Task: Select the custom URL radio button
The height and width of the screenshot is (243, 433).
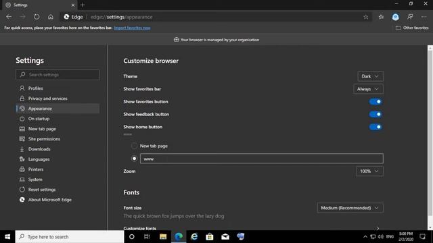Action: [x=134, y=159]
